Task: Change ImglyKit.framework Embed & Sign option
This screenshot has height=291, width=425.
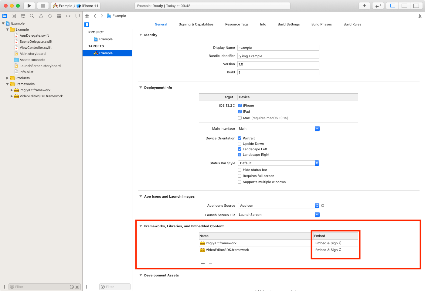Action: [328, 243]
